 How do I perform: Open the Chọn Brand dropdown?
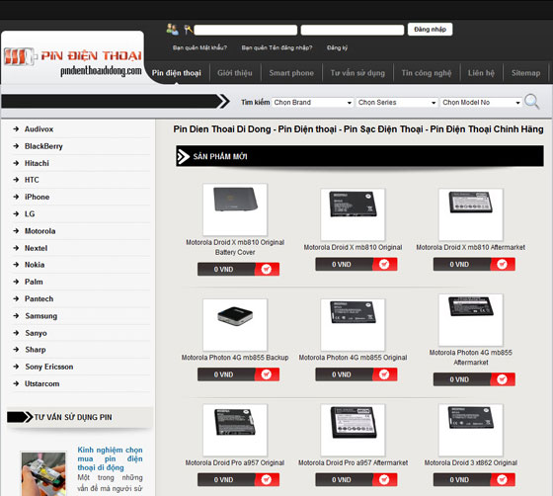pyautogui.click(x=312, y=103)
